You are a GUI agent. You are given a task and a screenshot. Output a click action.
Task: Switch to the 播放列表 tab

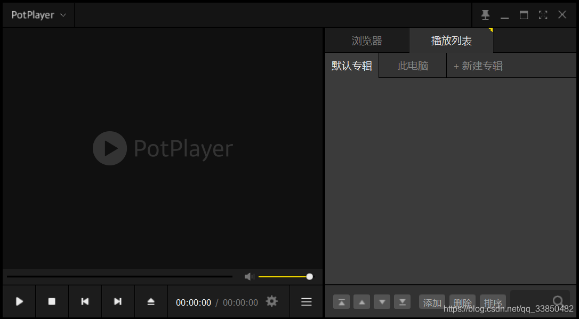click(451, 41)
